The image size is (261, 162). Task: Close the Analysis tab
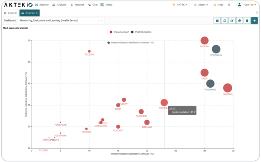click(37, 13)
